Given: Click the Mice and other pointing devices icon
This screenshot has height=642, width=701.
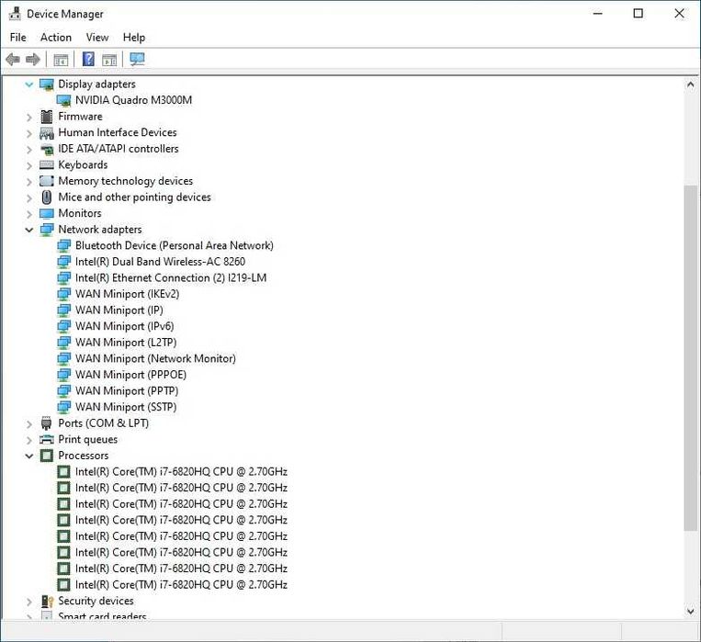Looking at the screenshot, I should [47, 197].
